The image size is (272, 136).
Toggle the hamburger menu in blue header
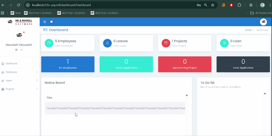click(45, 22)
